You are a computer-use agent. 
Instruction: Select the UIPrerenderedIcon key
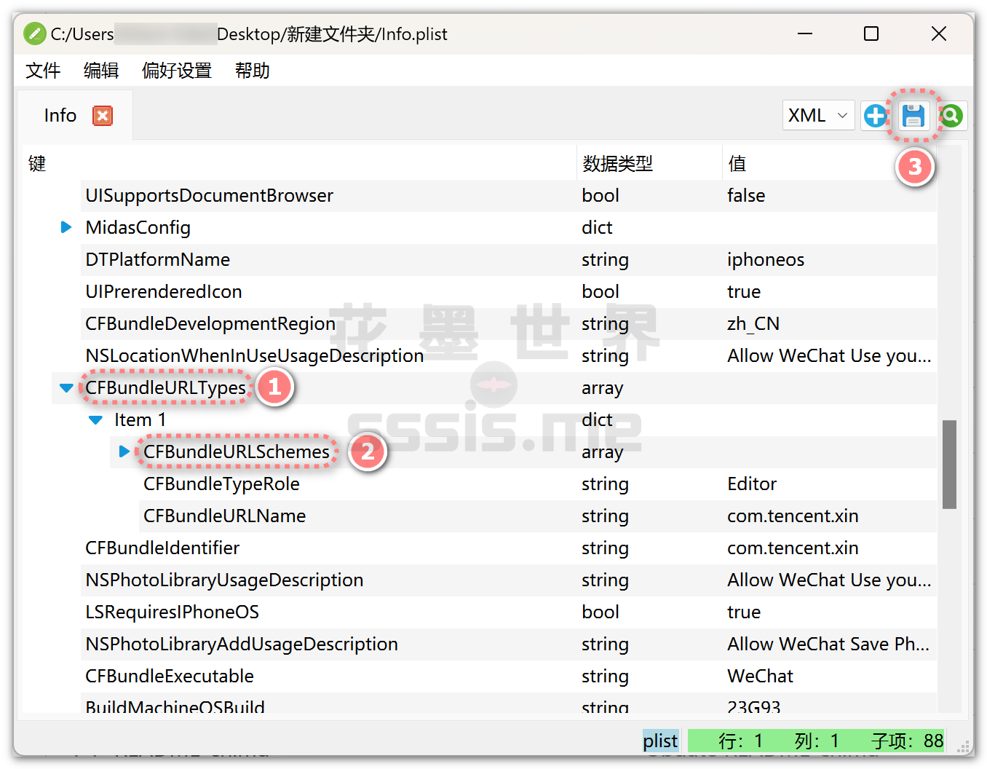(x=164, y=291)
